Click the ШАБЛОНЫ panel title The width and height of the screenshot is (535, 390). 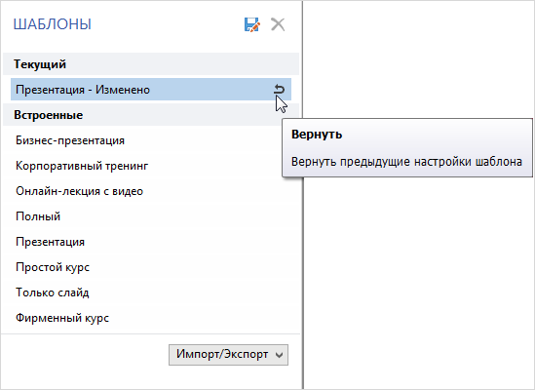(53, 24)
